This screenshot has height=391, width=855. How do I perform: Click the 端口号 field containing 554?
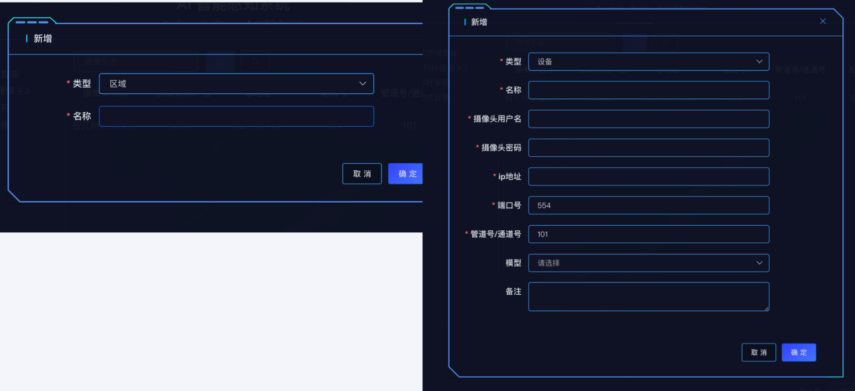coord(648,206)
